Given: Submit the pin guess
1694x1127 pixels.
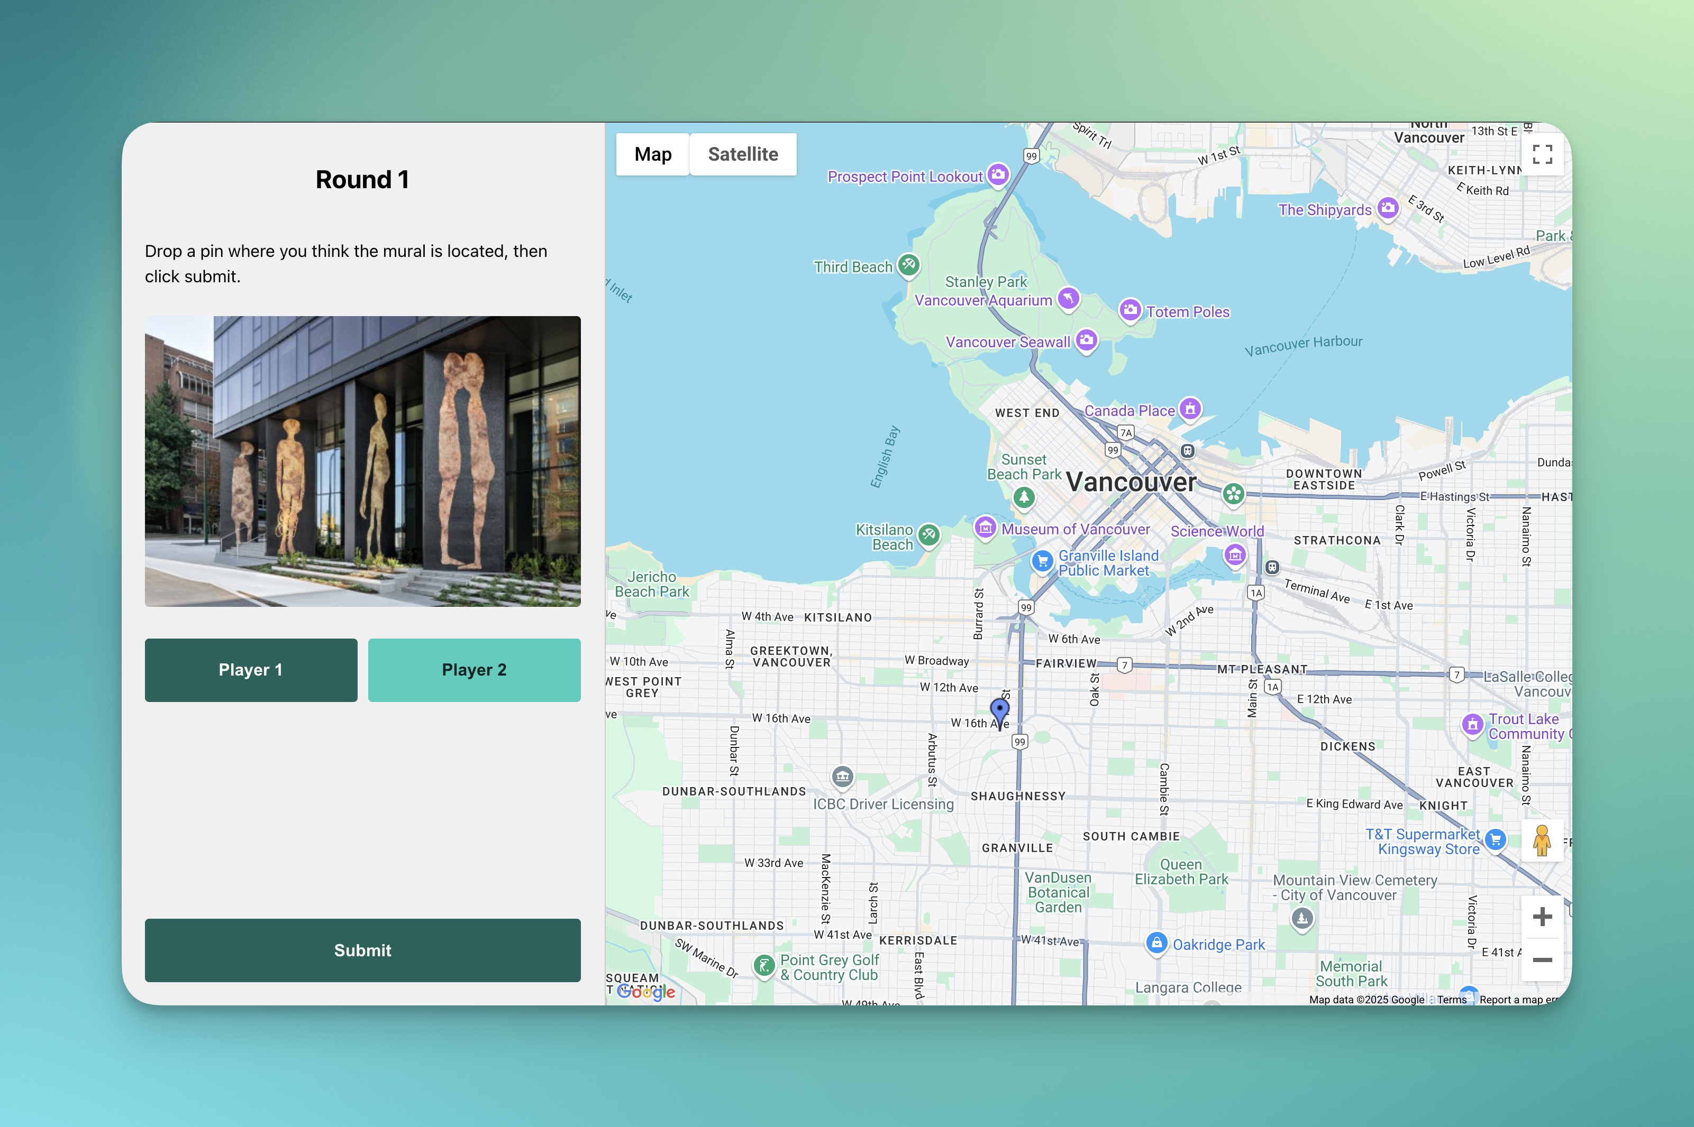Looking at the screenshot, I should point(362,950).
